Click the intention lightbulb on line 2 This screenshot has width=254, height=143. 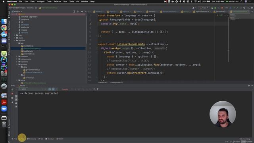click(x=100, y=20)
